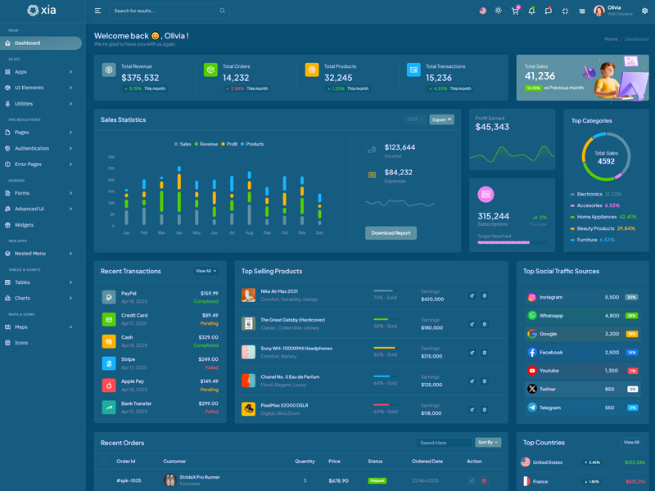This screenshot has height=491, width=655.
Task: Open the settings gear in header
Action: coord(644,11)
